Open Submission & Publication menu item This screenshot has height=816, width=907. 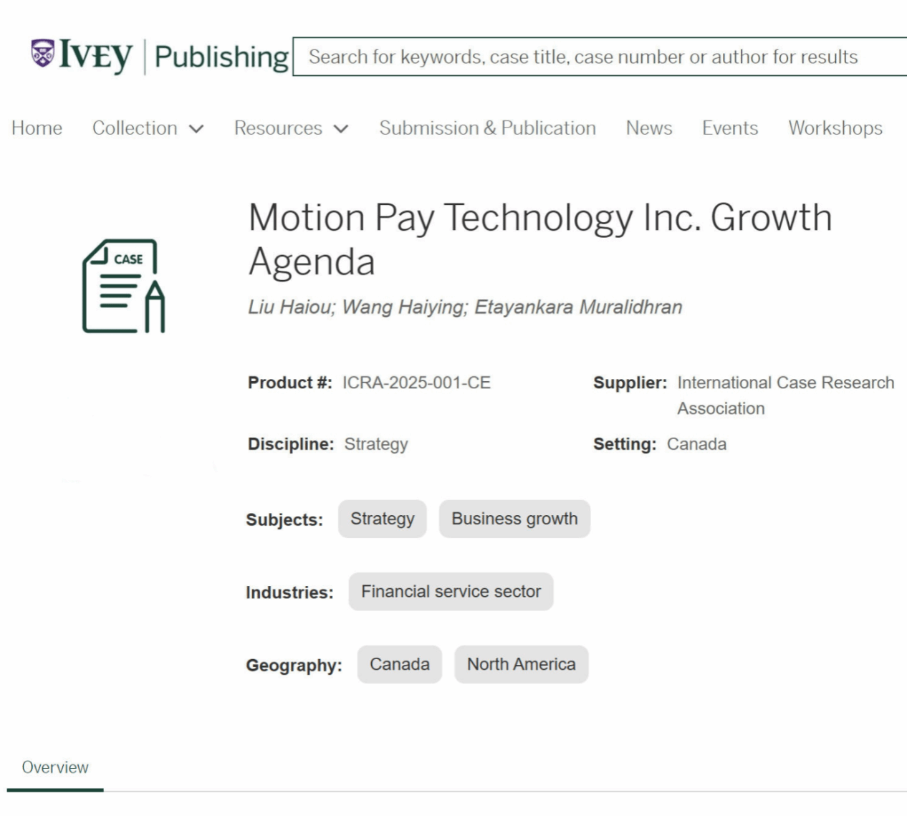click(487, 128)
